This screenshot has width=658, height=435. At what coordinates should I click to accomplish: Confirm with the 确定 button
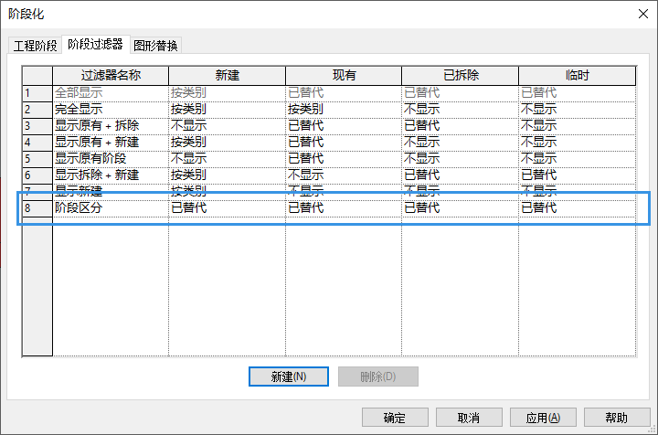[395, 418]
